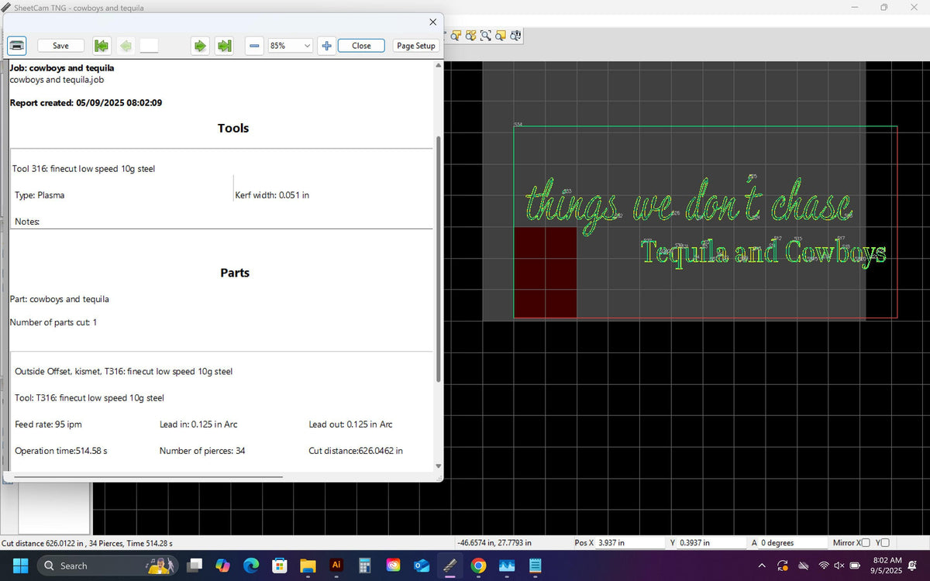The width and height of the screenshot is (930, 581).
Task: Open Outlook from taskbar
Action: [x=422, y=566]
